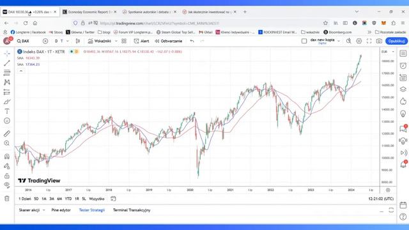Start Odtwarzanie bar replay
Screen dimensions: 409x230
click(x=169, y=41)
